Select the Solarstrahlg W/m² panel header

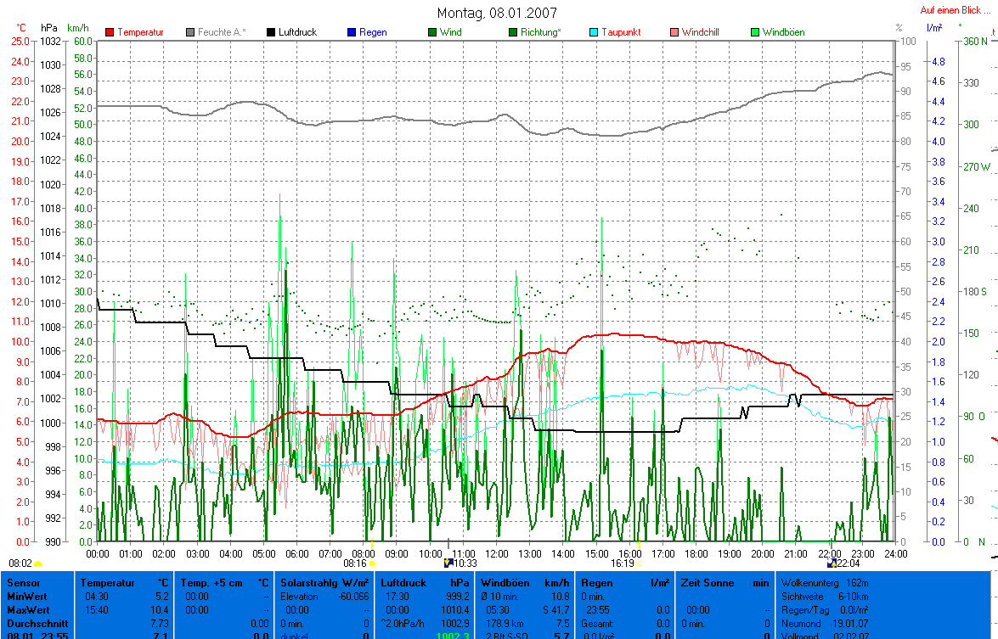(x=324, y=583)
